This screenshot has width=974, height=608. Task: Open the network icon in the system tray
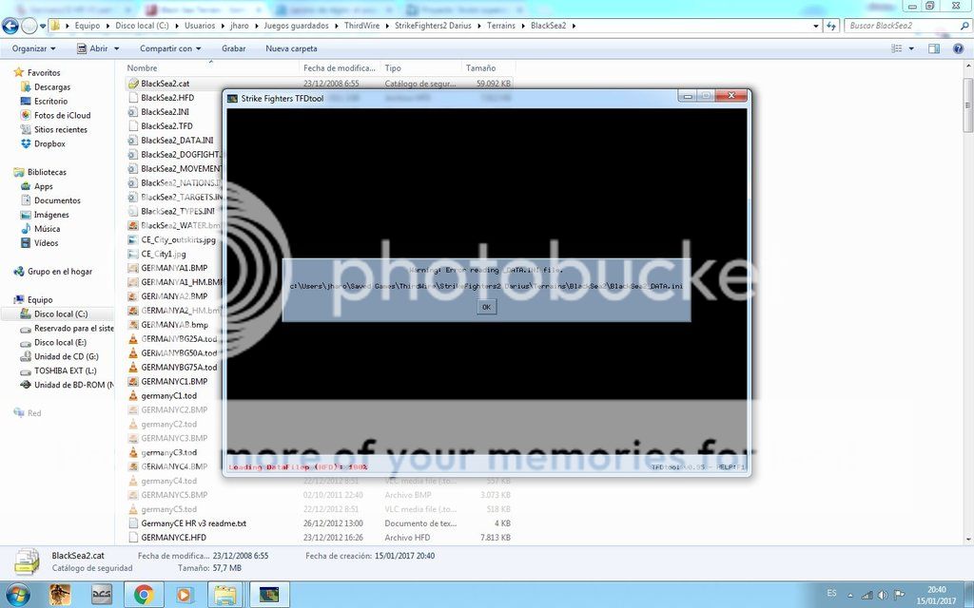pos(867,596)
